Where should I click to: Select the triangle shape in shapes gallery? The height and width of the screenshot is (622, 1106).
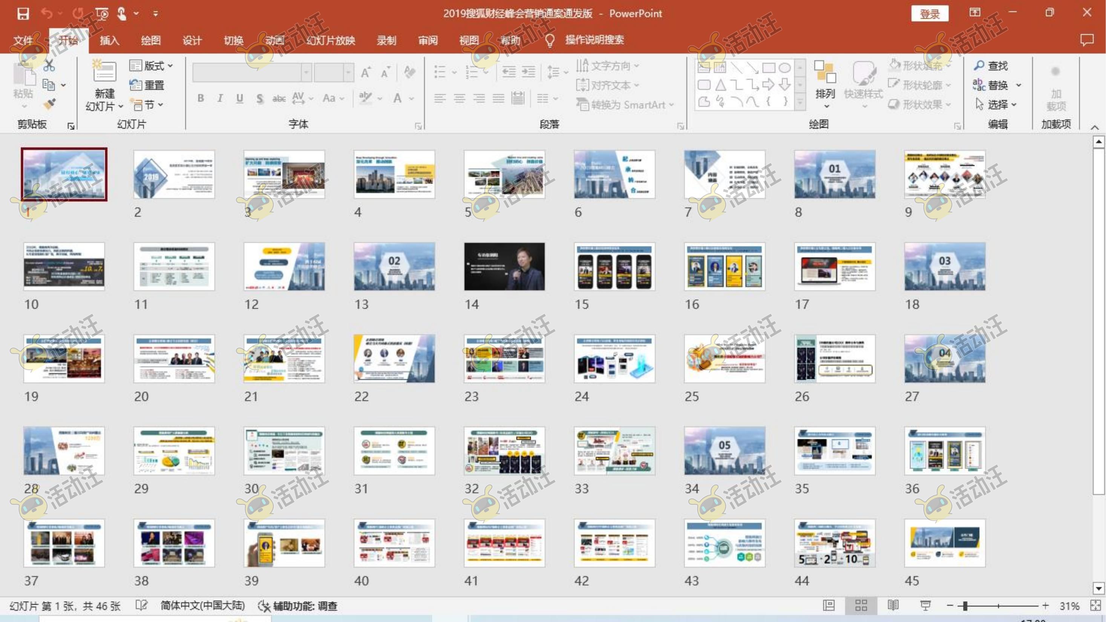click(x=720, y=85)
